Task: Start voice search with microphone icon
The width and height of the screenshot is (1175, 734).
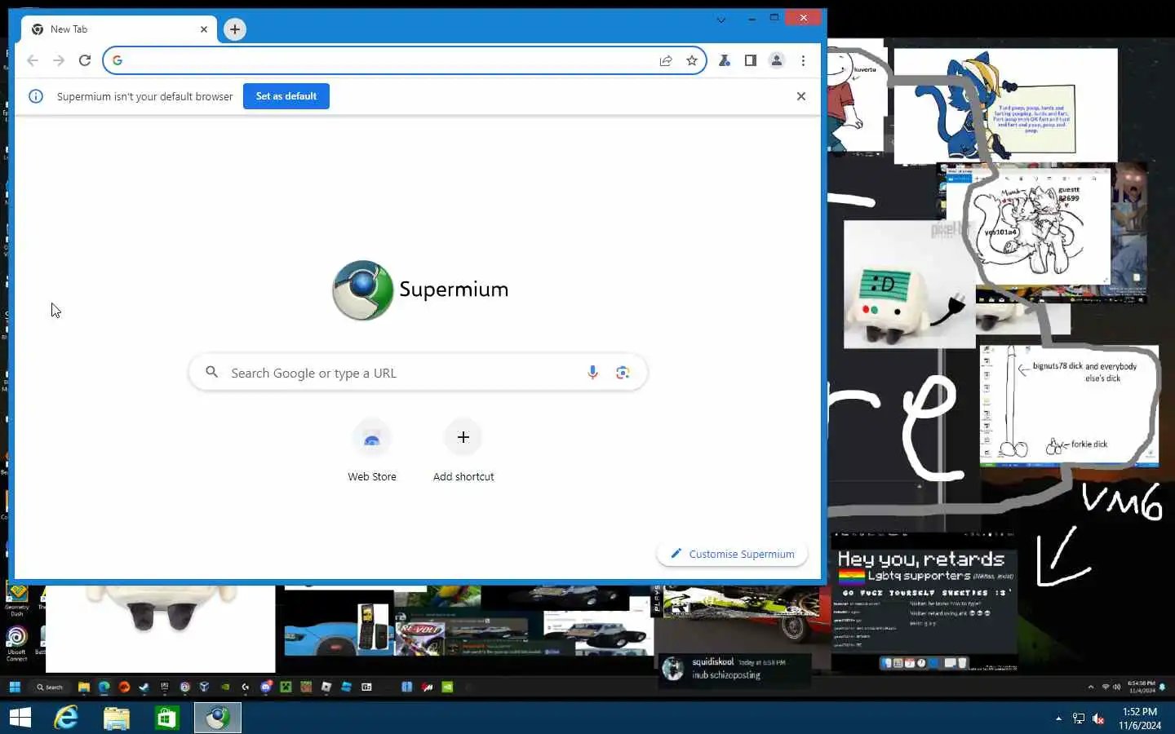Action: pos(593,373)
